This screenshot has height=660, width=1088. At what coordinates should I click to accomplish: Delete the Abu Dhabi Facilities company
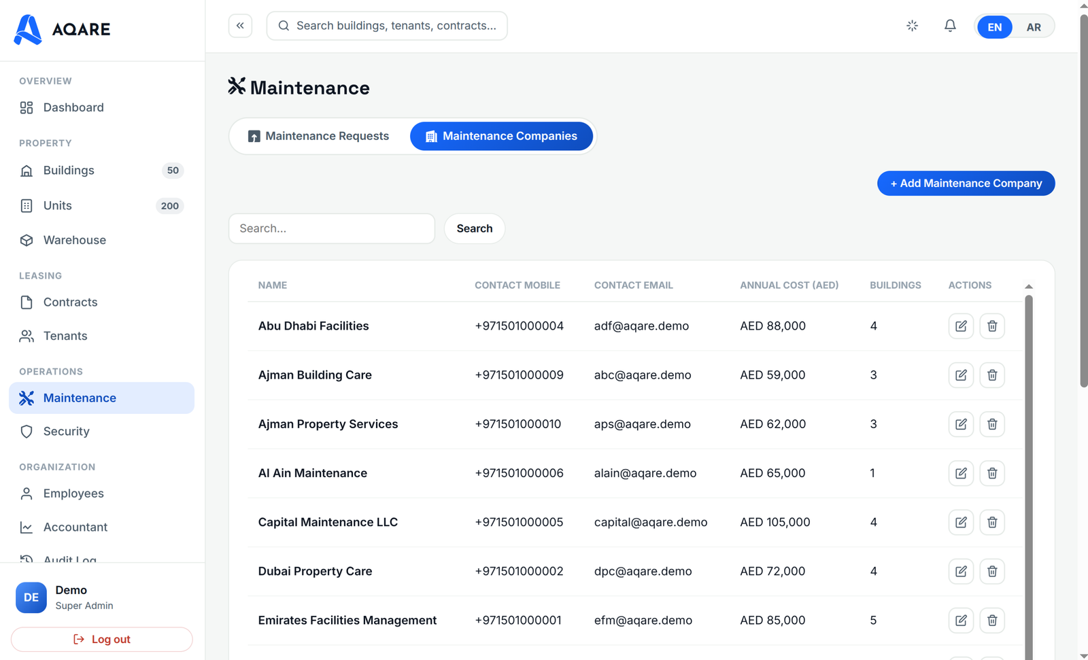click(992, 326)
